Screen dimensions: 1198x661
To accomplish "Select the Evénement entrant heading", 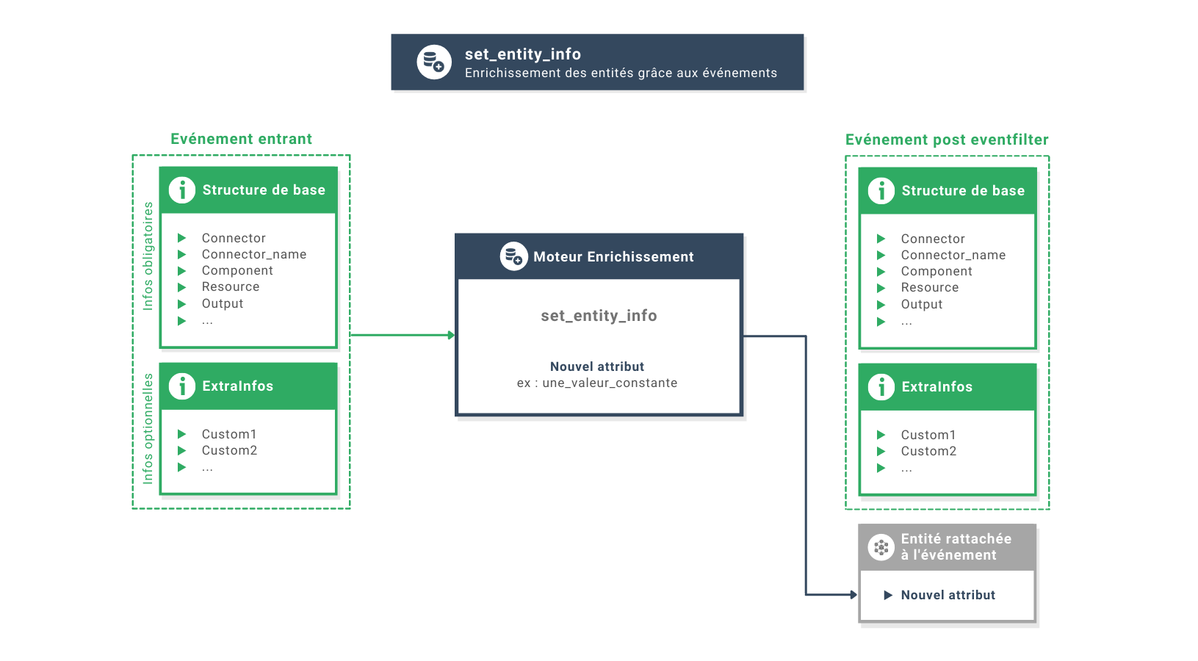I will (x=241, y=139).
